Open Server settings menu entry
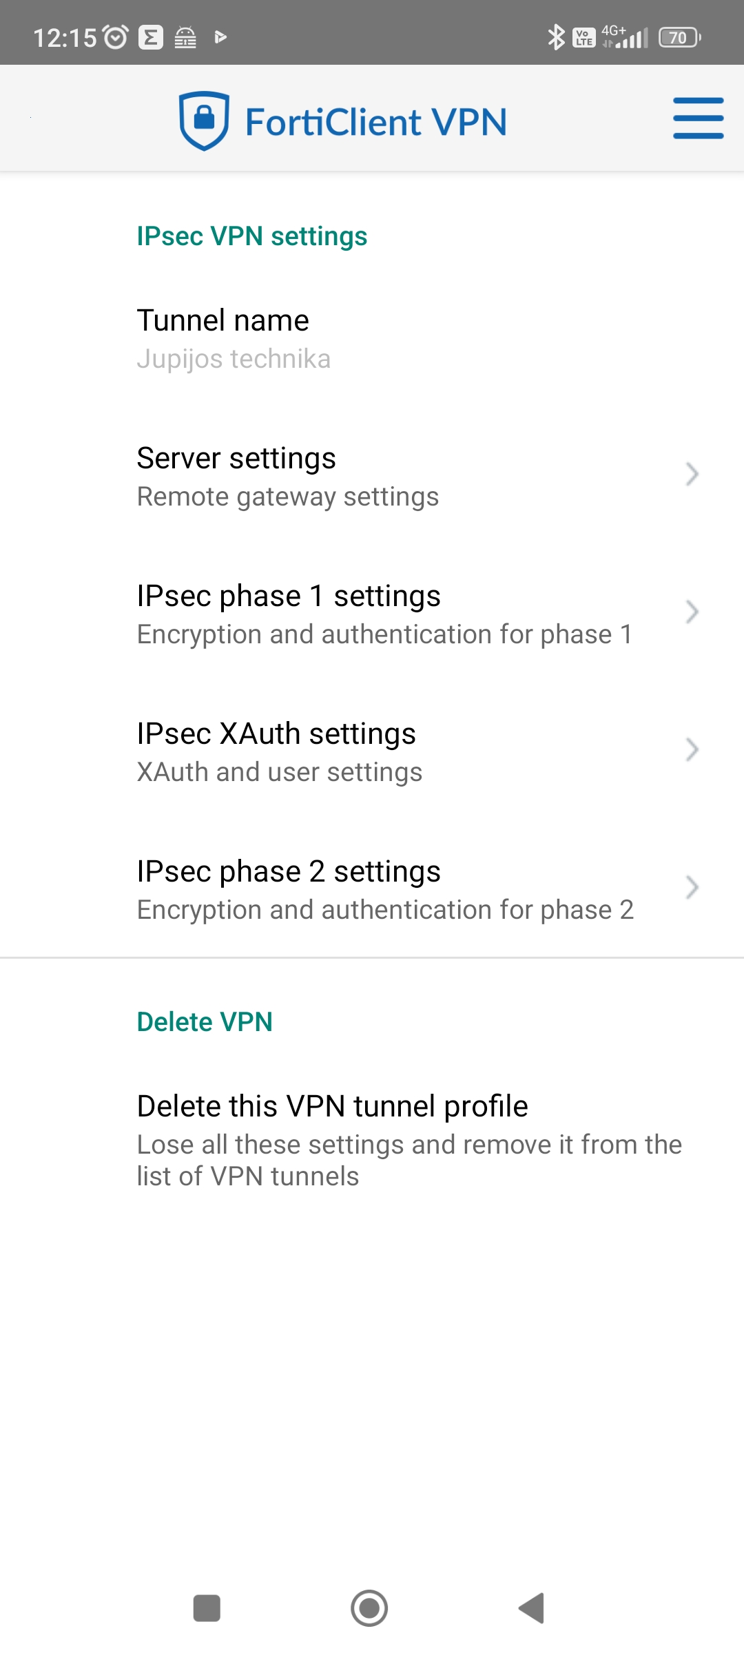Viewport: 744px width, 1653px height. [287, 477]
